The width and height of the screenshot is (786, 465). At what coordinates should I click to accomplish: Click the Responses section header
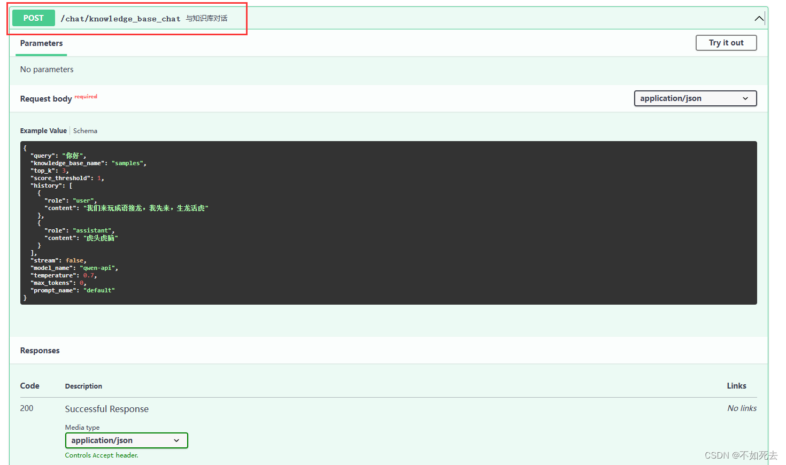point(40,350)
